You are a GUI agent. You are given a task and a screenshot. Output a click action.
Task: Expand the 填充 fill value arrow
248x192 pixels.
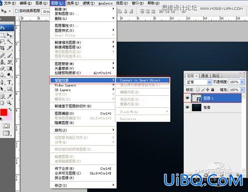click(x=242, y=90)
